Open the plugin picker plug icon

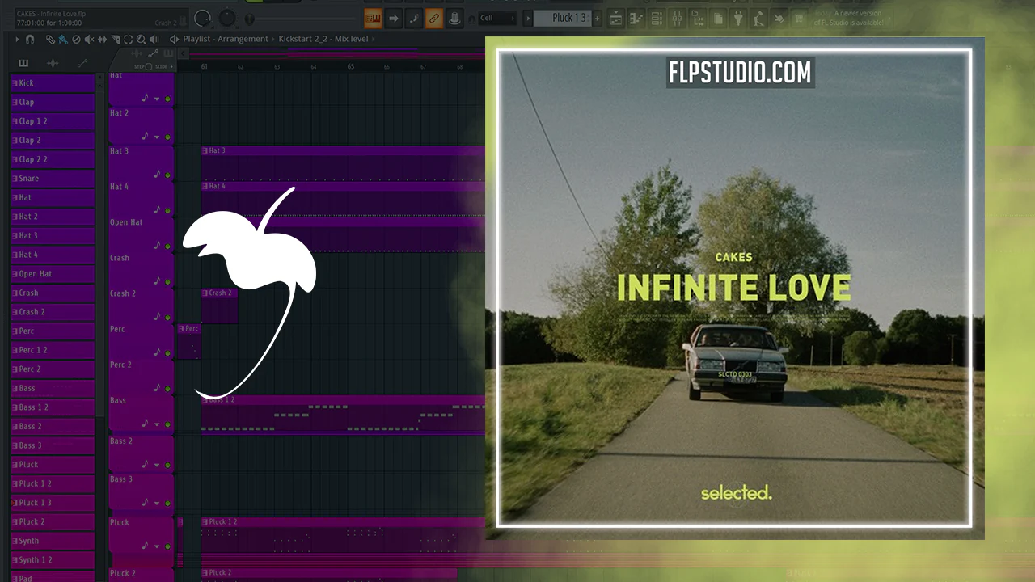click(738, 18)
